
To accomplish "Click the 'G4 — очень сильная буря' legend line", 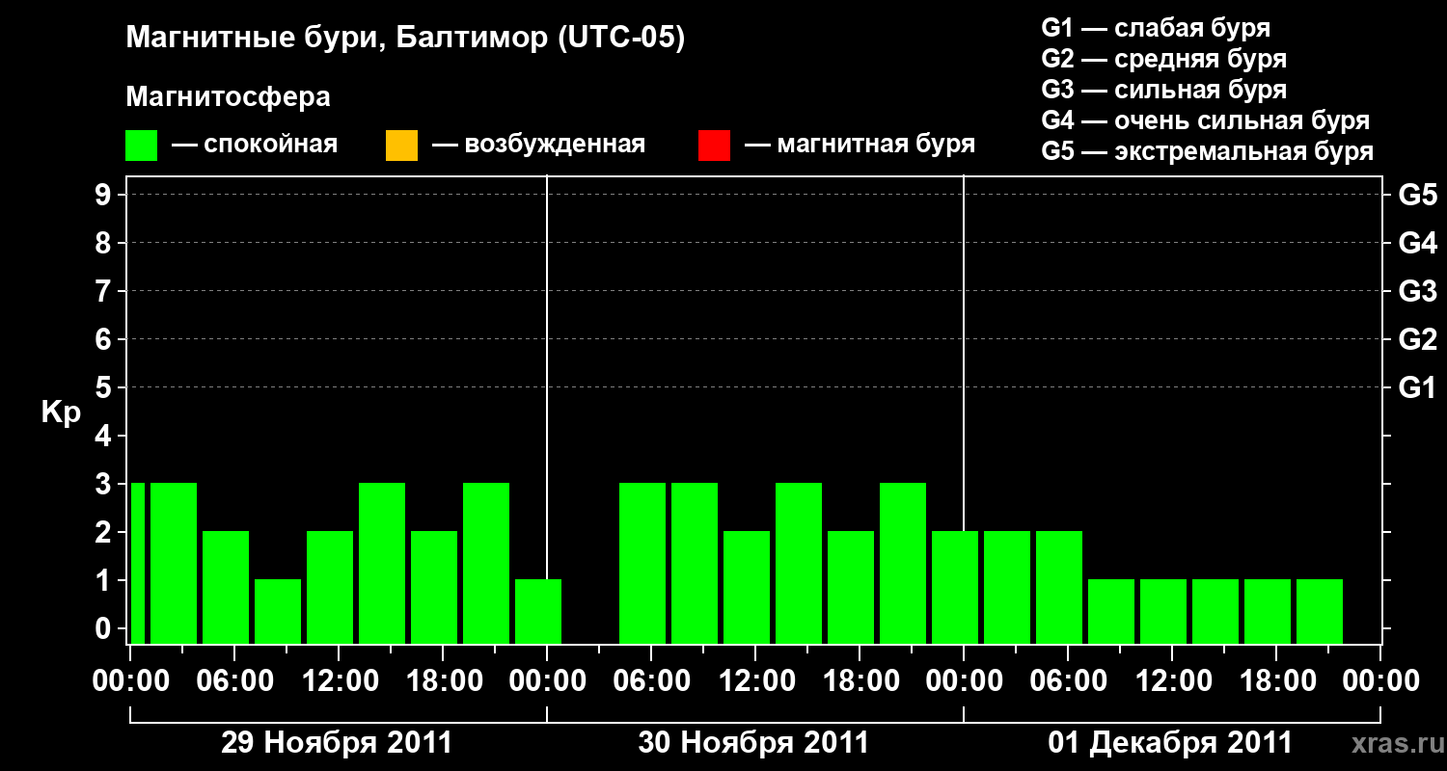I will 1206,120.
